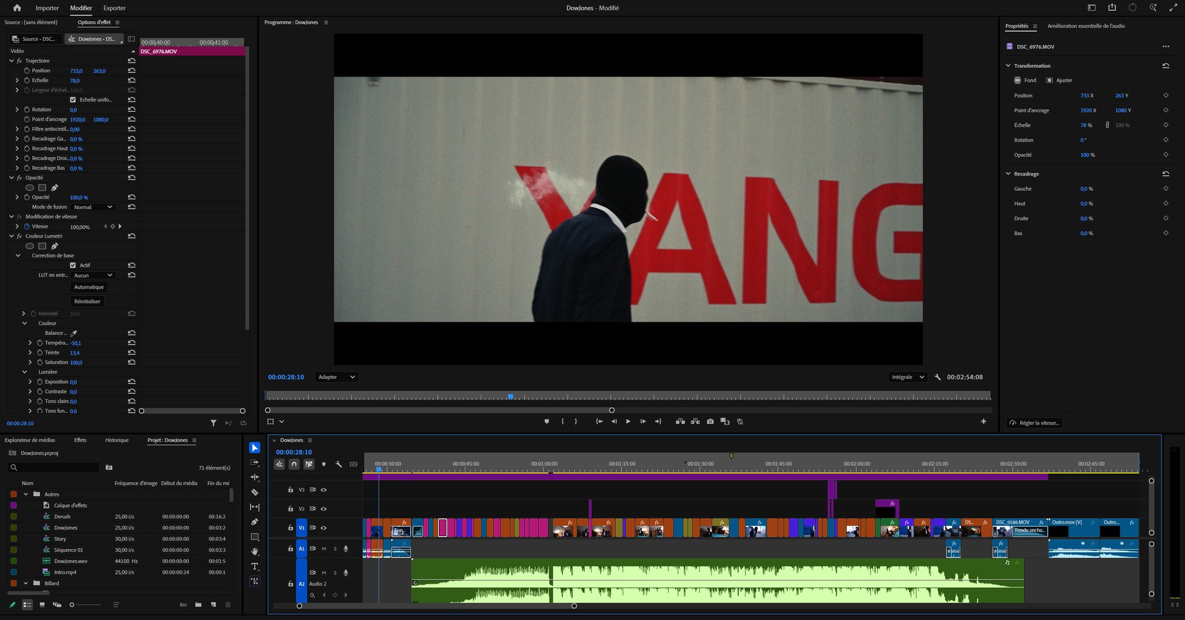The width and height of the screenshot is (1185, 620).
Task: Click the Extract button in program monitor
Action: [695, 421]
